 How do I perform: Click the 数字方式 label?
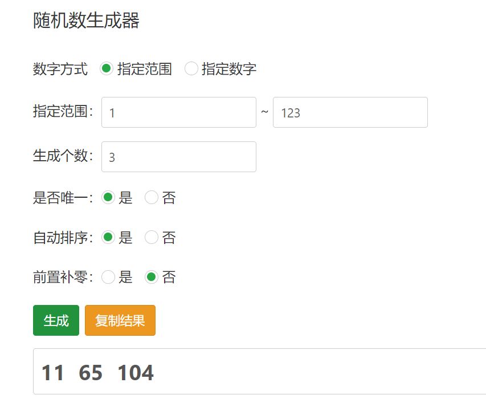click(x=60, y=70)
